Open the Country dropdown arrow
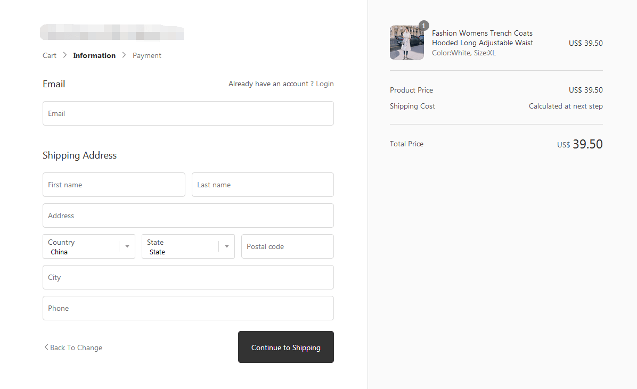The height and width of the screenshot is (389, 637). (x=127, y=246)
